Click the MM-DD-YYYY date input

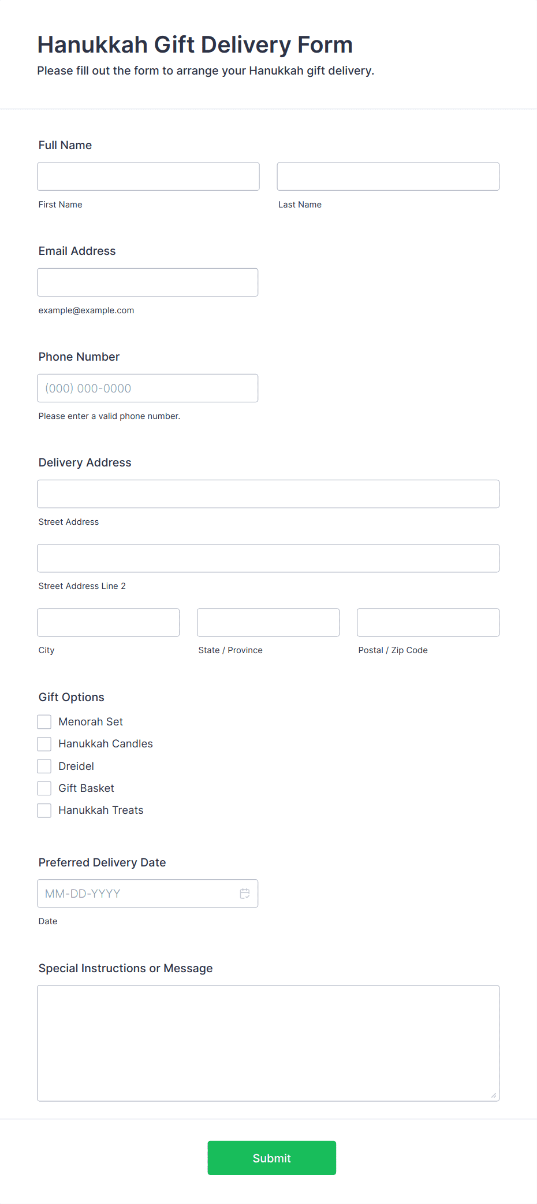click(x=148, y=894)
